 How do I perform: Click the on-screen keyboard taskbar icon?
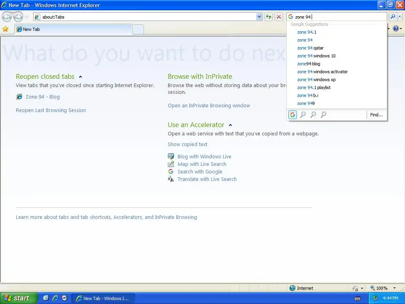pyautogui.click(x=358, y=298)
